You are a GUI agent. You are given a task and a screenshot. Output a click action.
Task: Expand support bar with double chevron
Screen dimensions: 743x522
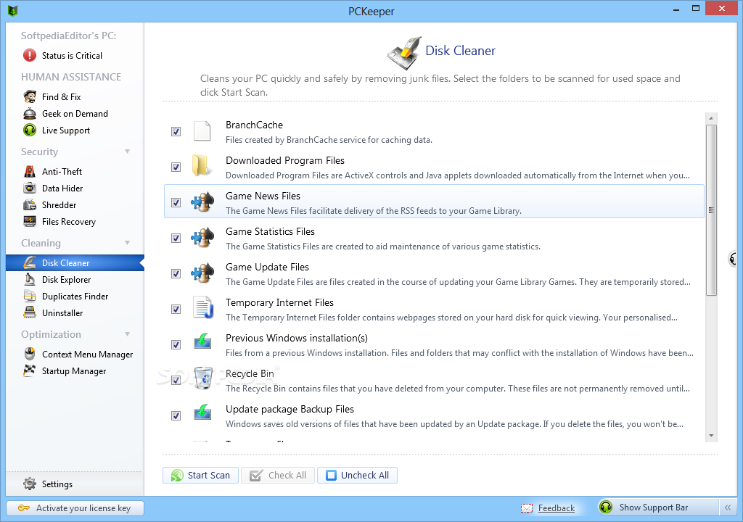click(x=728, y=507)
